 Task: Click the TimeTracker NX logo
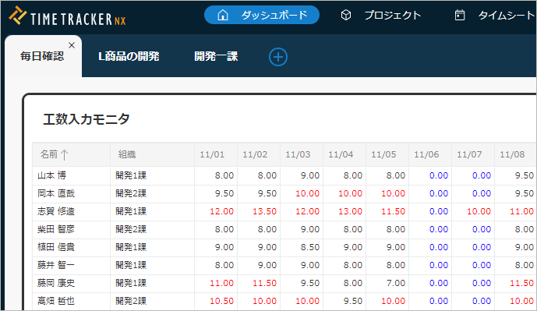(68, 16)
